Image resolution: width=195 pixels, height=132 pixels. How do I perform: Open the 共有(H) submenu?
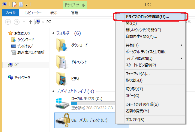point(151,45)
